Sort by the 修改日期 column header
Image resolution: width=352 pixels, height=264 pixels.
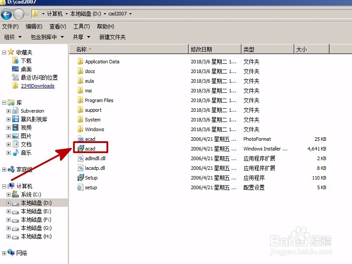point(215,49)
